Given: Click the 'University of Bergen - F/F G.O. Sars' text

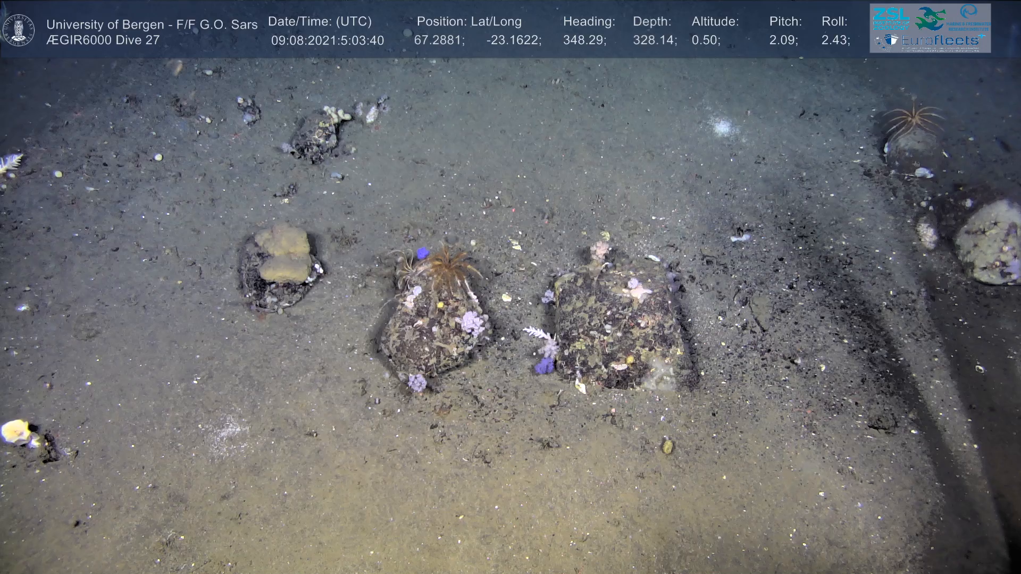Looking at the screenshot, I should [152, 24].
